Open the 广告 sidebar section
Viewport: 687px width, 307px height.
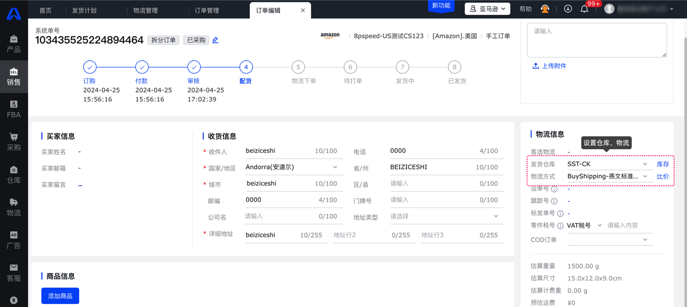click(14, 239)
